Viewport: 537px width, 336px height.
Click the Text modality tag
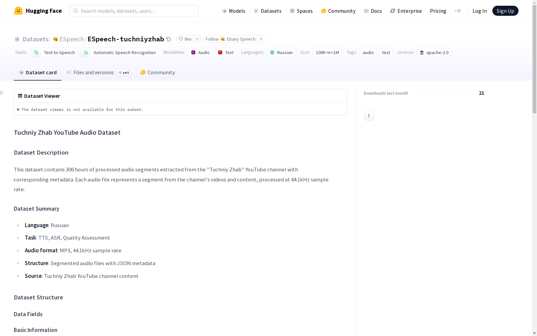point(226,52)
